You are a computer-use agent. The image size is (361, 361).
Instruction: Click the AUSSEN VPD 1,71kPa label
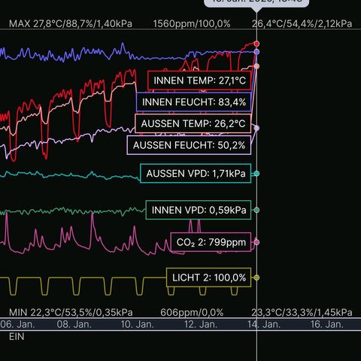point(196,173)
